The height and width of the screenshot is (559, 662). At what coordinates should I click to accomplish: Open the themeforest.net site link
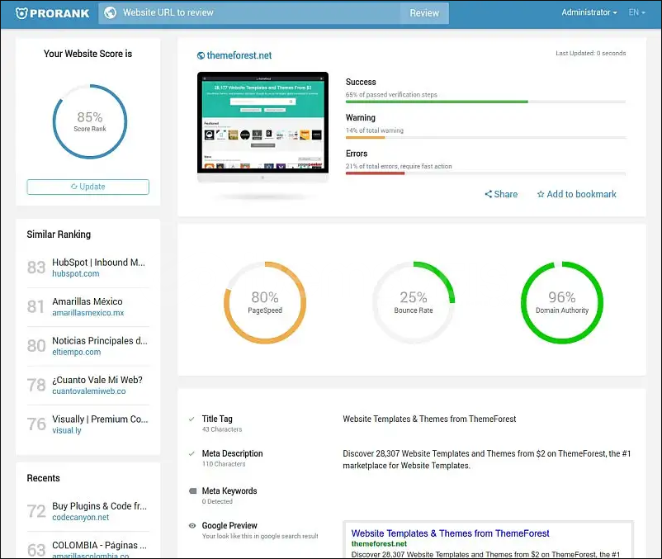[x=239, y=55]
